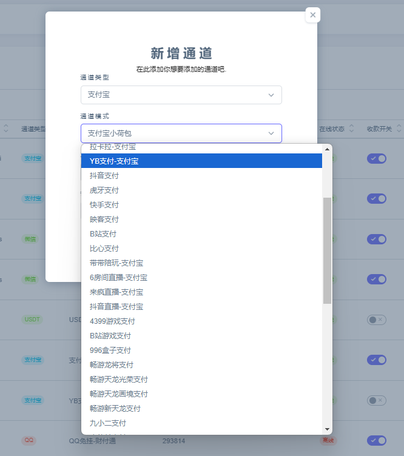Select 虎牙支付 option
Screen dimensions: 404x456
[201, 190]
